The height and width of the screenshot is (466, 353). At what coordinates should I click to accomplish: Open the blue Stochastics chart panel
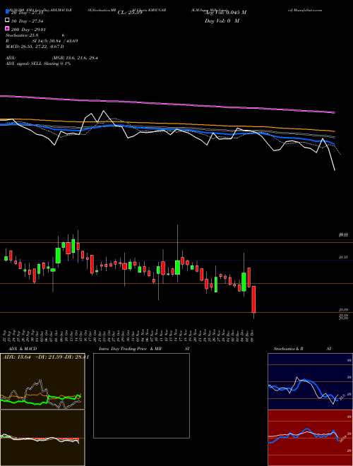[310, 381]
